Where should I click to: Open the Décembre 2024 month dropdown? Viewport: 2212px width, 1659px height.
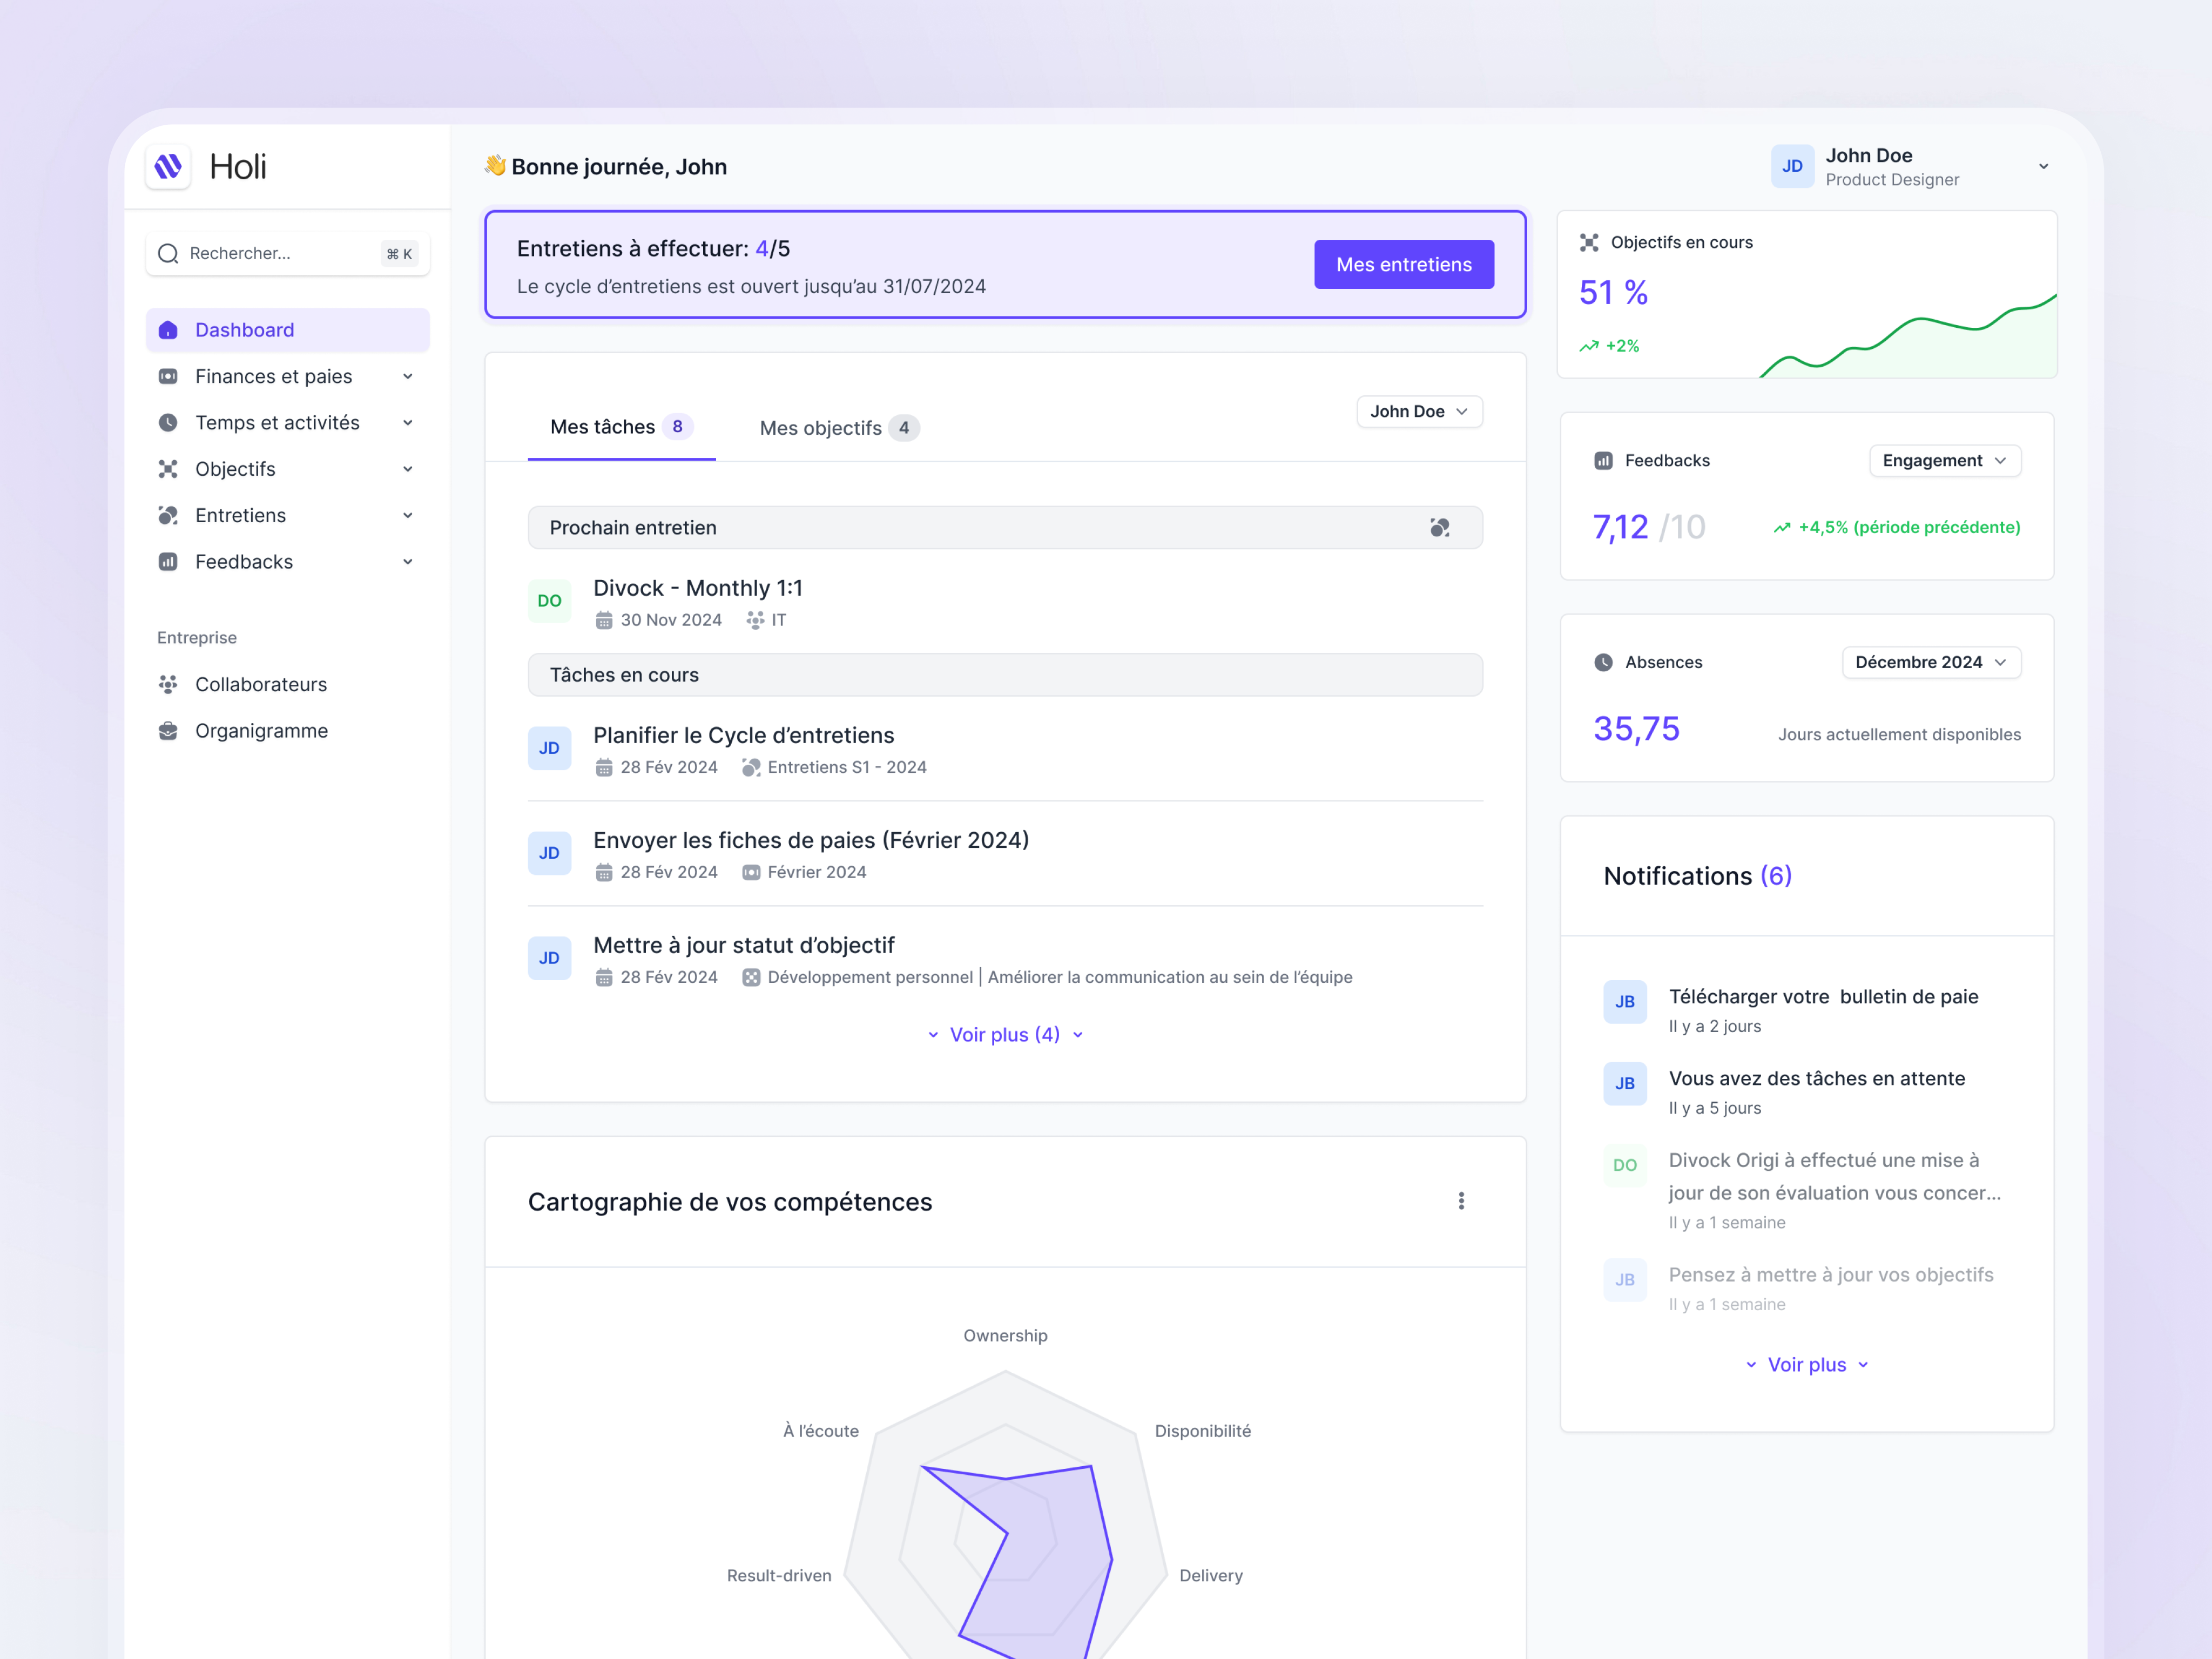(x=1930, y=662)
